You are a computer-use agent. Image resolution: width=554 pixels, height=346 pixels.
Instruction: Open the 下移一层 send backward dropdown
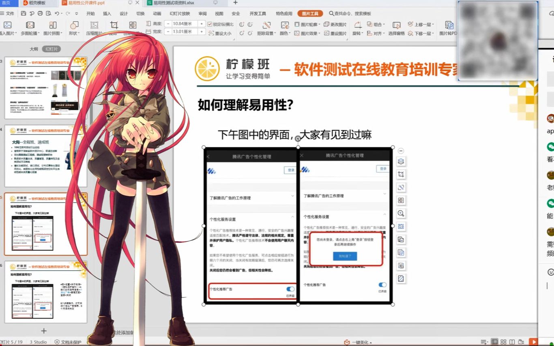pos(421,33)
